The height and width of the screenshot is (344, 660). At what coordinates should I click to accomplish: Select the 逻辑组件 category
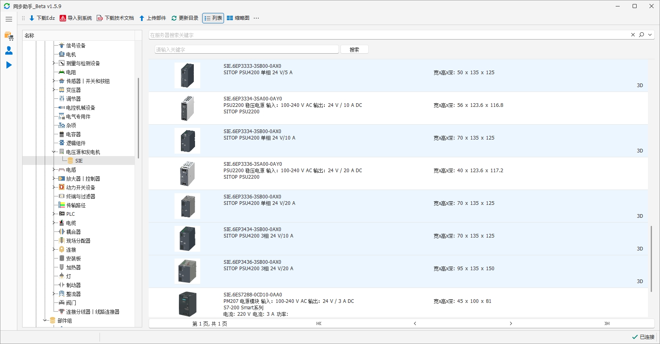(76, 143)
